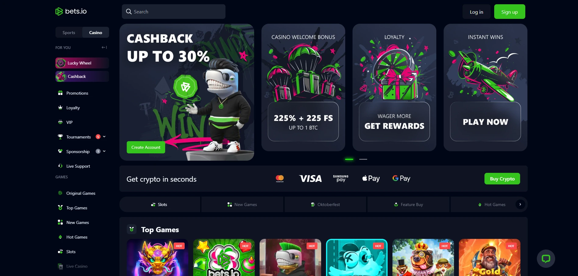
Task: Select the Feature Buy category tab
Action: [408, 204]
